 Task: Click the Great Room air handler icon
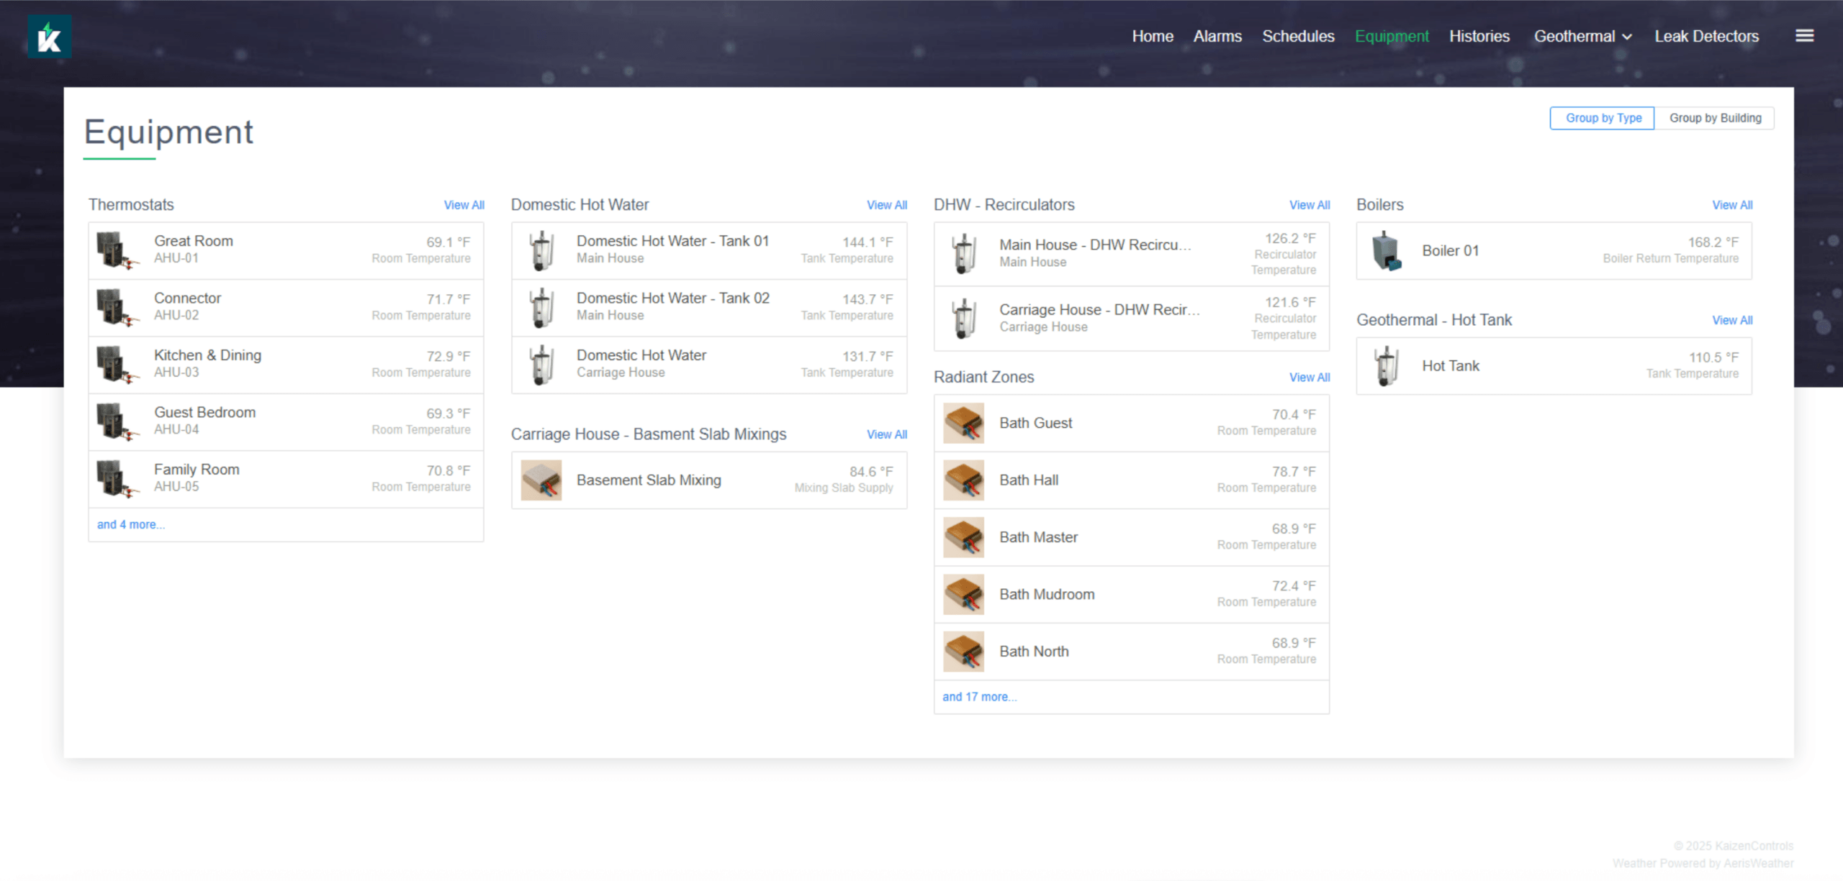(x=116, y=250)
